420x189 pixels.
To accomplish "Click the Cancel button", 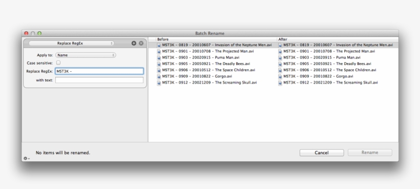I will 322,153.
